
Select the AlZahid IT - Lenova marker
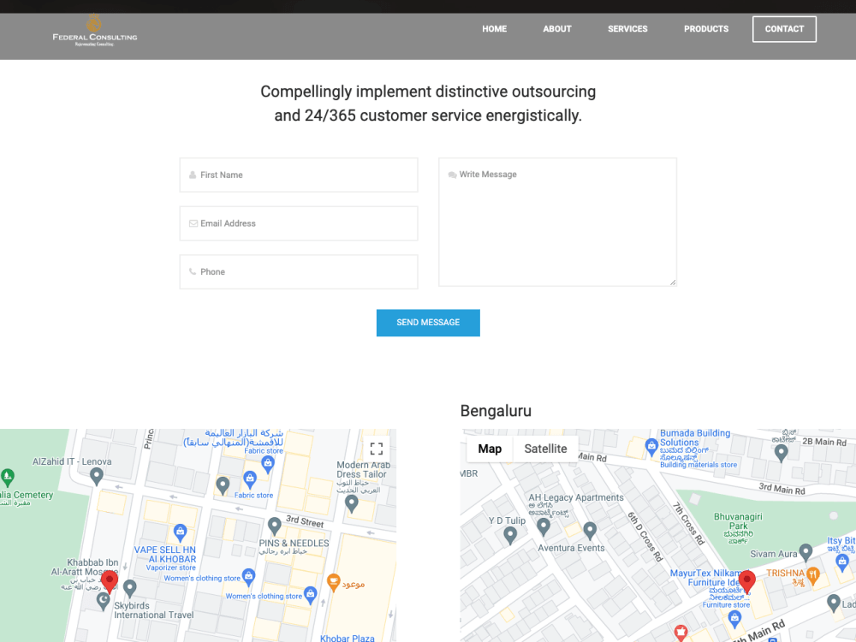[97, 476]
